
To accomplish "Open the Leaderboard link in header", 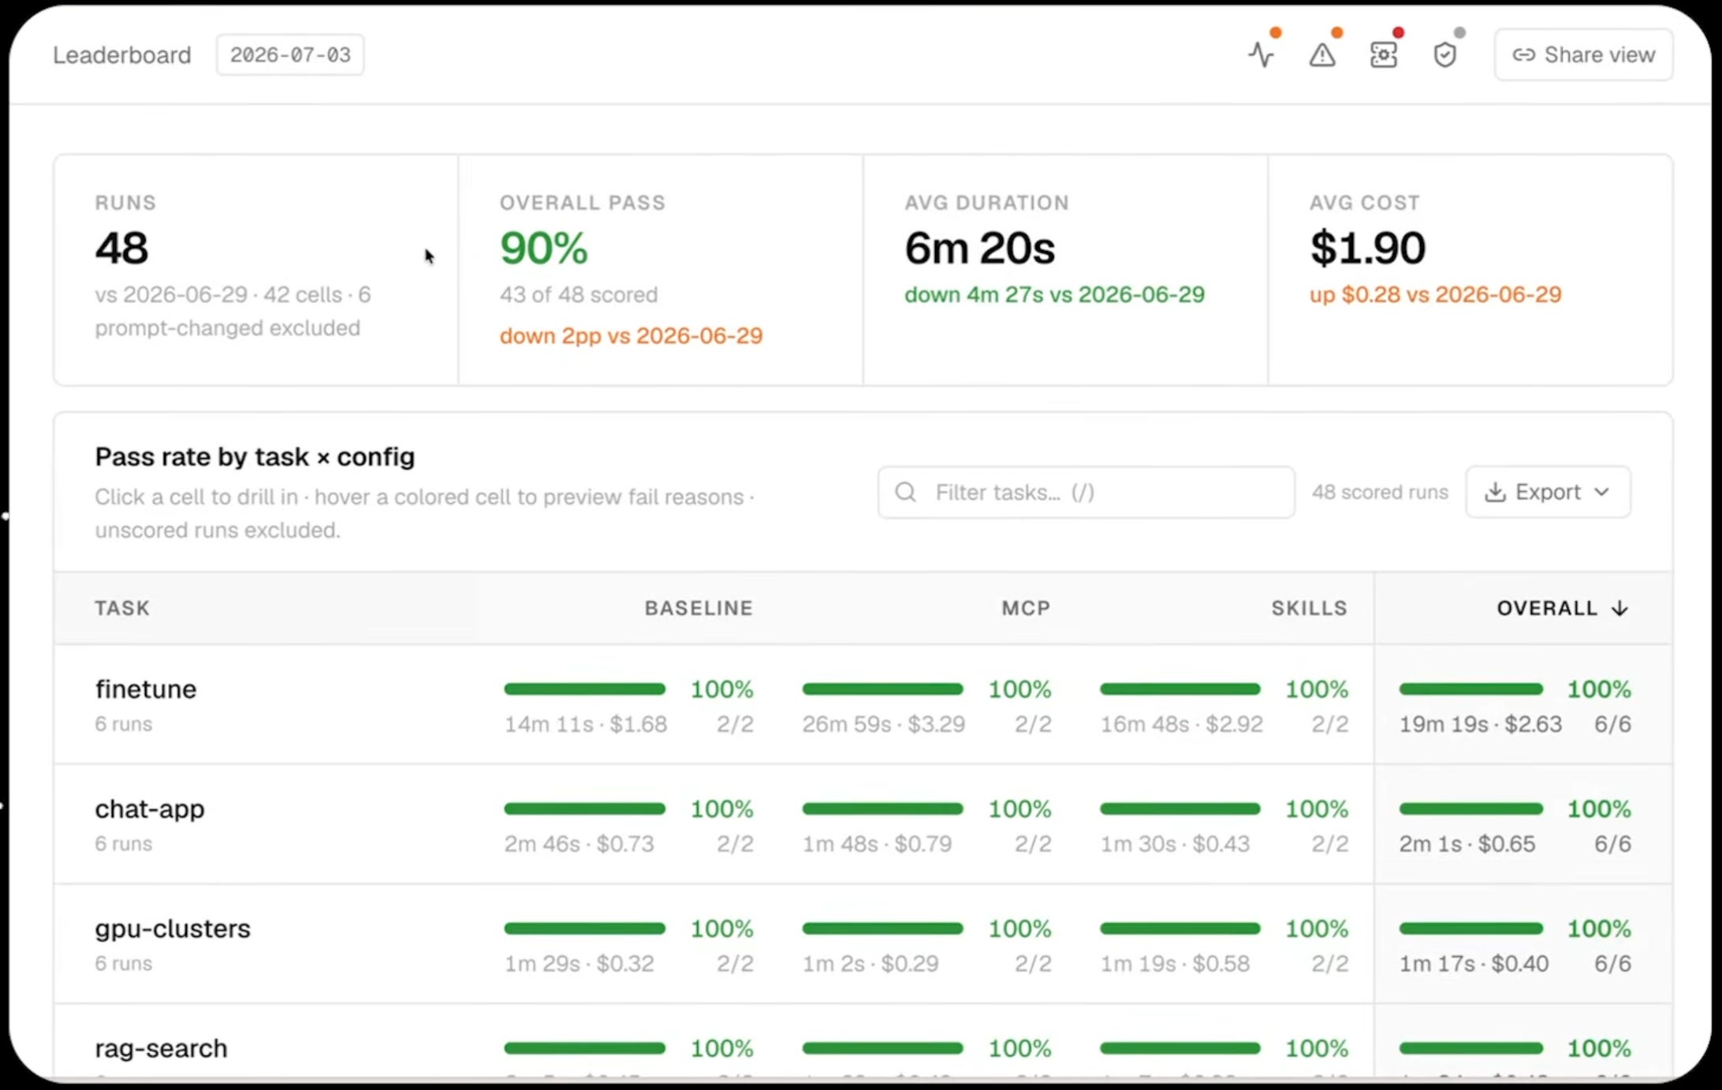I will pos(122,54).
